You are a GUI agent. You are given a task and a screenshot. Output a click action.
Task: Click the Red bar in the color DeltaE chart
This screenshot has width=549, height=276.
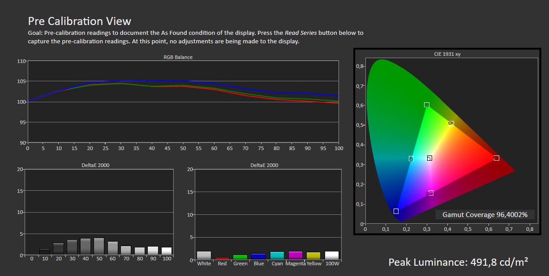222,259
